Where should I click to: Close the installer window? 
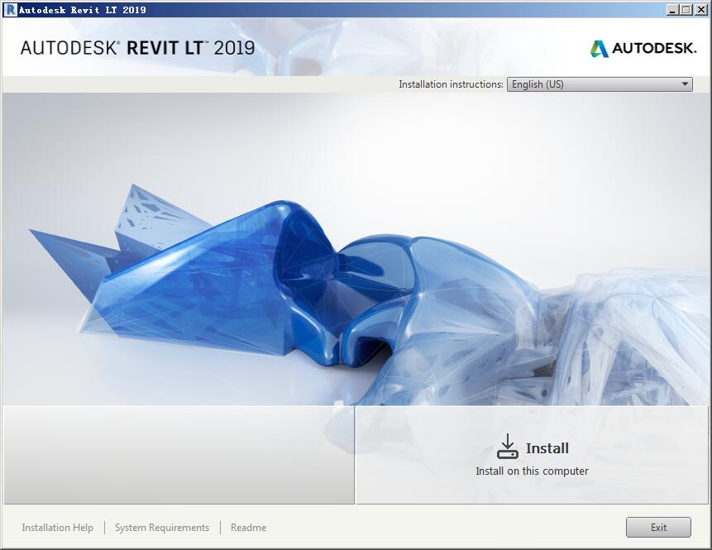[x=700, y=10]
